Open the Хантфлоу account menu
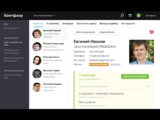Viewport: 160px width, 120px height. click(151, 16)
